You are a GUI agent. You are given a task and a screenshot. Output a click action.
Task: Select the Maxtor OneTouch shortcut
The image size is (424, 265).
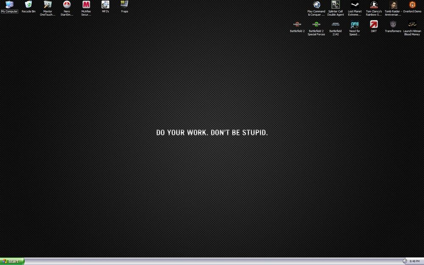click(x=47, y=5)
